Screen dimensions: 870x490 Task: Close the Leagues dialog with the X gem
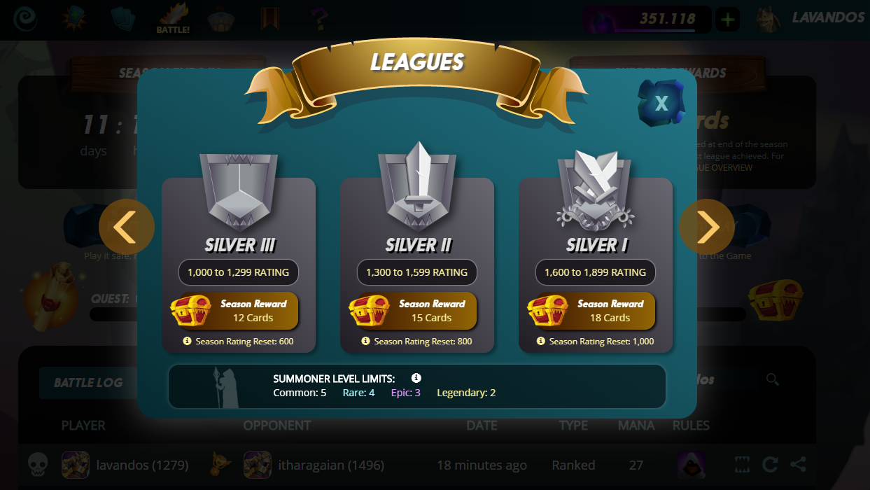pos(661,104)
